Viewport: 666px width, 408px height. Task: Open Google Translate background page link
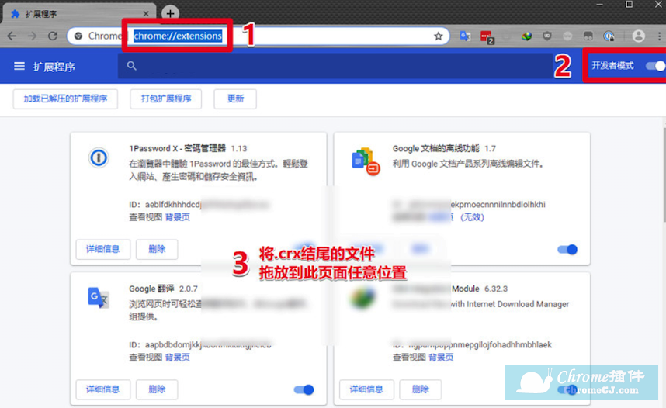click(x=178, y=357)
